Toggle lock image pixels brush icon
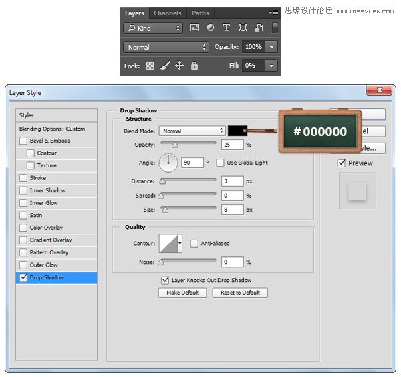 [x=165, y=66]
